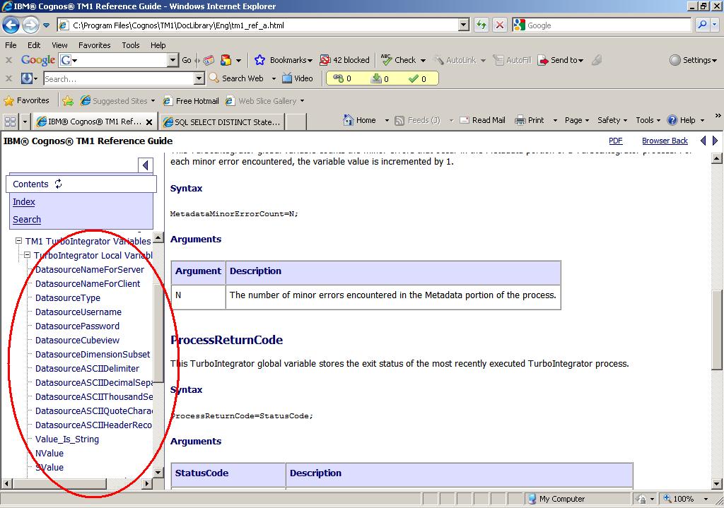The height and width of the screenshot is (508, 724).
Task: Open Bookmarks star in Google toolbar
Action: [x=260, y=60]
